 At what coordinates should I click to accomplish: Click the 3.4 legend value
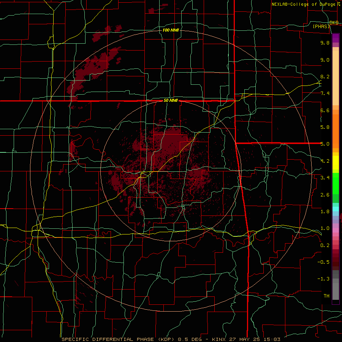(x=325, y=178)
